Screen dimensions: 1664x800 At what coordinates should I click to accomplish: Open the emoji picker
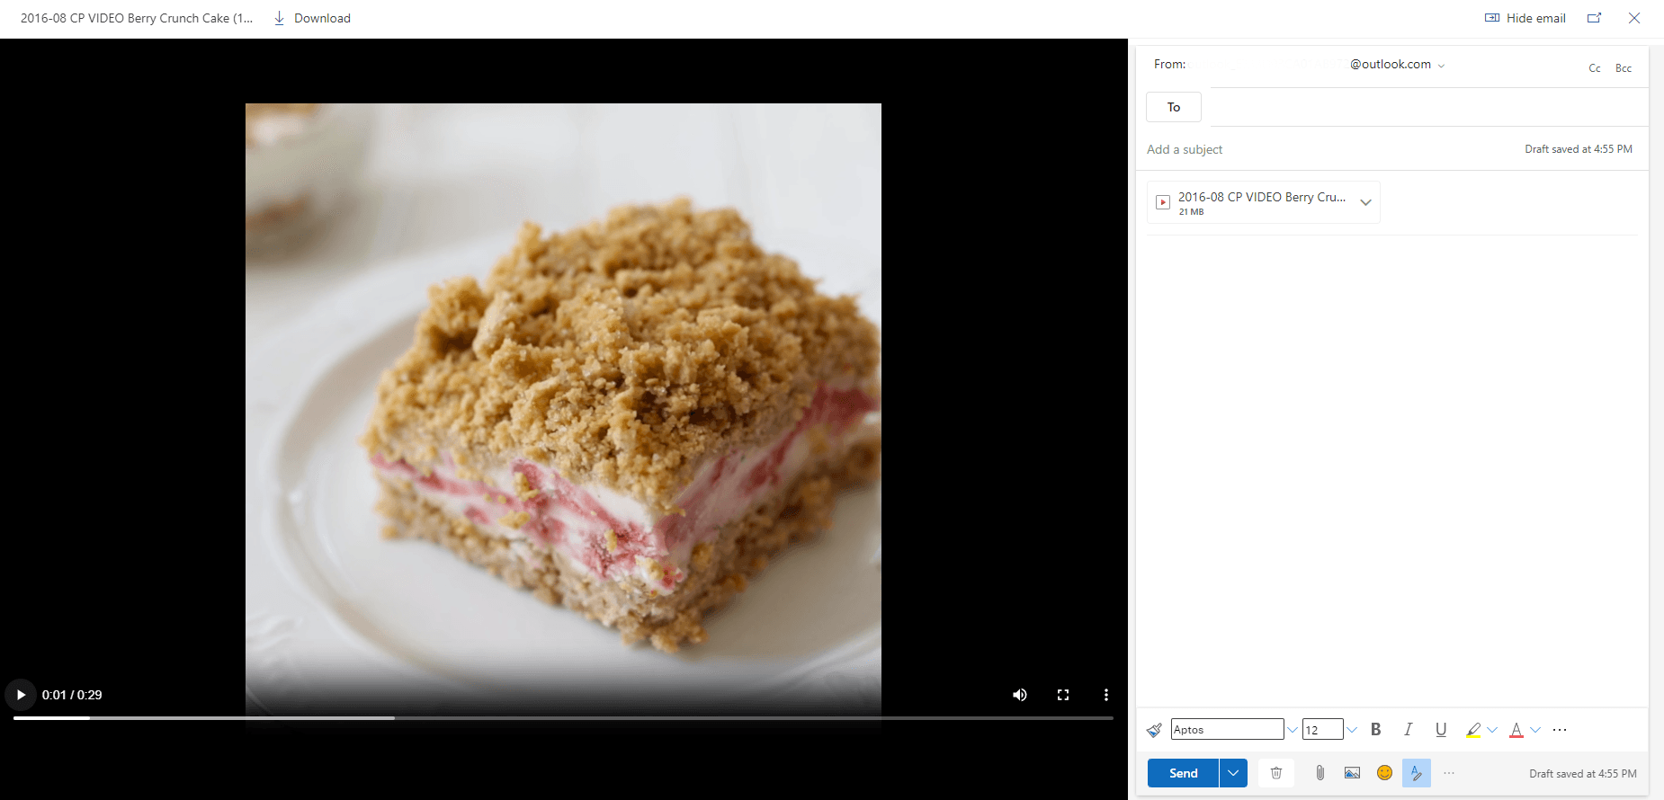point(1384,773)
